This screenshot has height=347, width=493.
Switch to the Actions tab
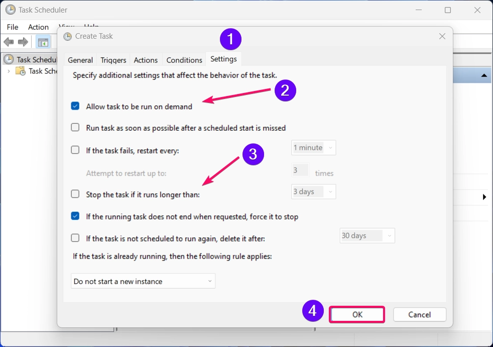coord(146,60)
